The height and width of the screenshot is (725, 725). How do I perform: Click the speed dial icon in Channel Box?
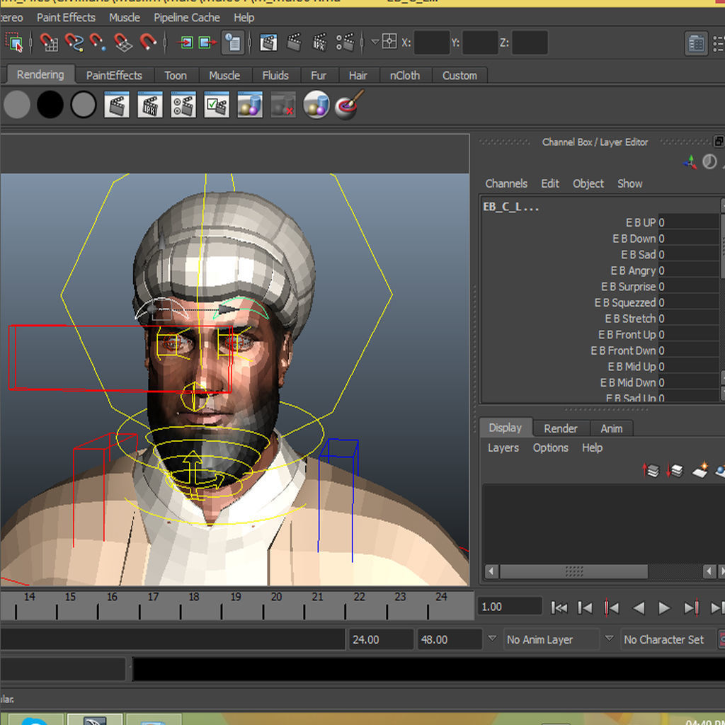[x=709, y=162]
